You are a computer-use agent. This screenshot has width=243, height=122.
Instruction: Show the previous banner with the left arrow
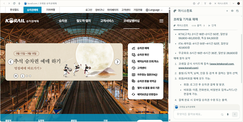click(x=11, y=62)
